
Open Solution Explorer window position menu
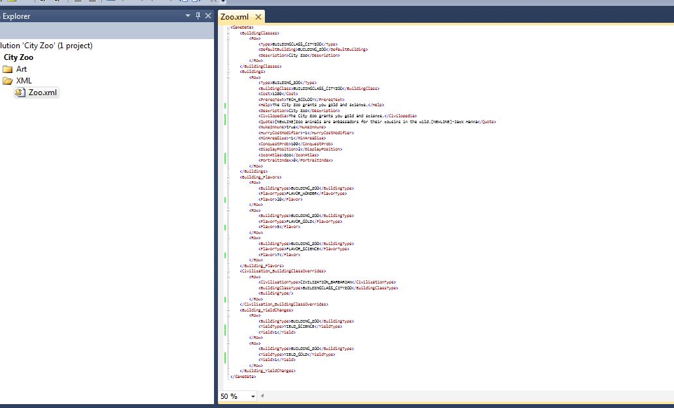[188, 16]
